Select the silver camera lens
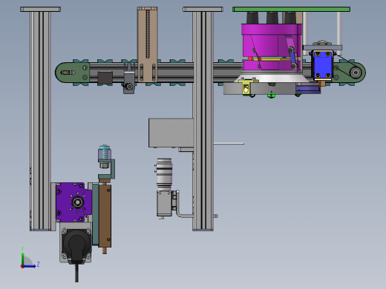 tap(164, 174)
